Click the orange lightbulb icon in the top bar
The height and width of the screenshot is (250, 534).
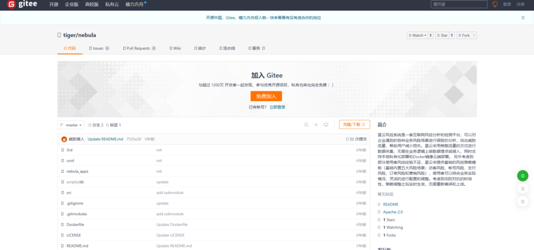(x=495, y=4)
